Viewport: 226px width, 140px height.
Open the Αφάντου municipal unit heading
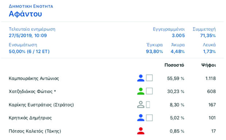point(26,14)
